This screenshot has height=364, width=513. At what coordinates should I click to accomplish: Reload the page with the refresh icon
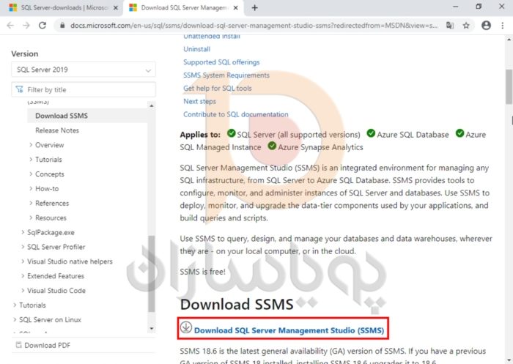point(44,25)
